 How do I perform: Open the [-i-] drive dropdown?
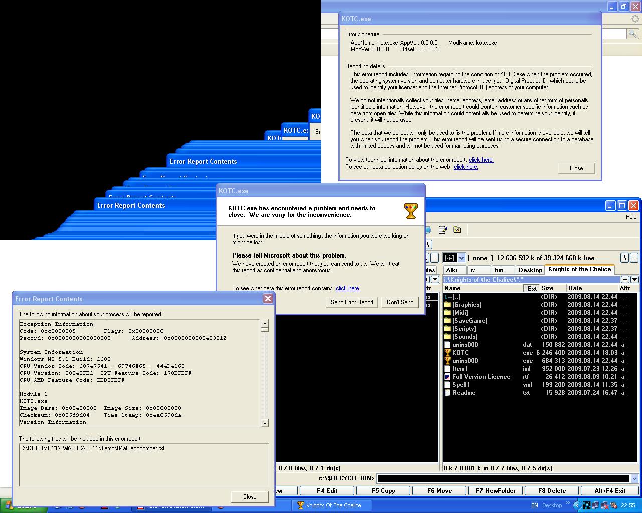click(x=461, y=258)
